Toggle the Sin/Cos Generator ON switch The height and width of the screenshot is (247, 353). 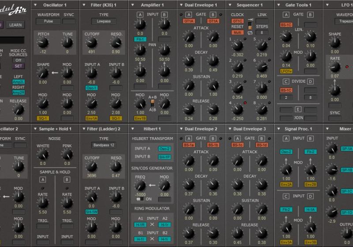[139, 199]
